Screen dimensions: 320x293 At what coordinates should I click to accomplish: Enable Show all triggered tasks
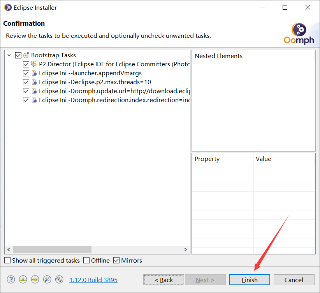tap(7, 260)
